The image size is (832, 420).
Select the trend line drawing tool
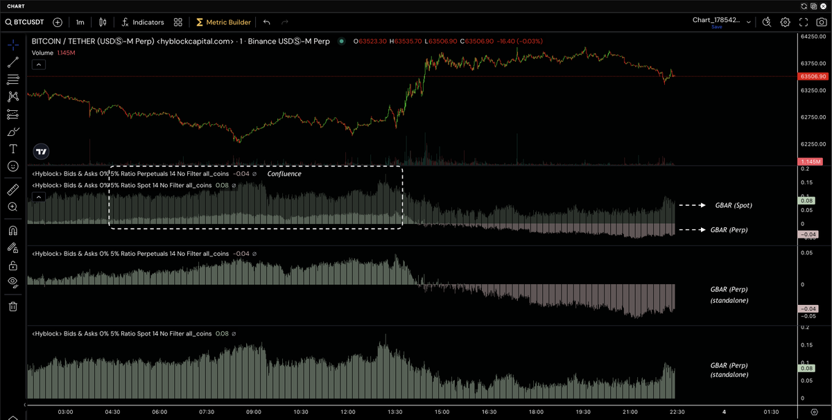click(x=13, y=62)
